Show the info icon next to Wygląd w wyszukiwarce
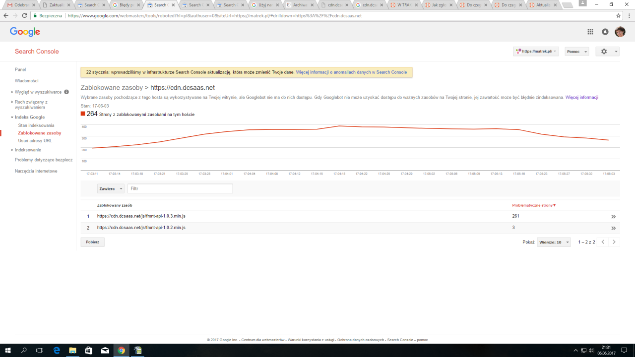The width and height of the screenshot is (635, 357). (x=66, y=92)
